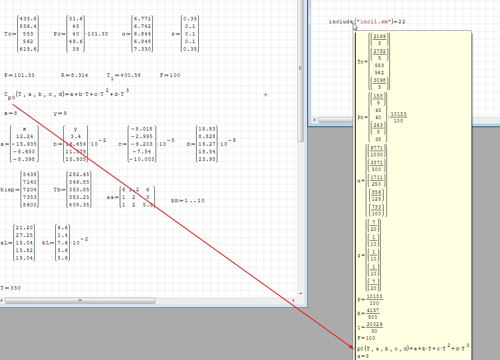Viewport: 500px width, 360px height.
Task: Click the y:=9 variable assignment
Action: (x=60, y=113)
